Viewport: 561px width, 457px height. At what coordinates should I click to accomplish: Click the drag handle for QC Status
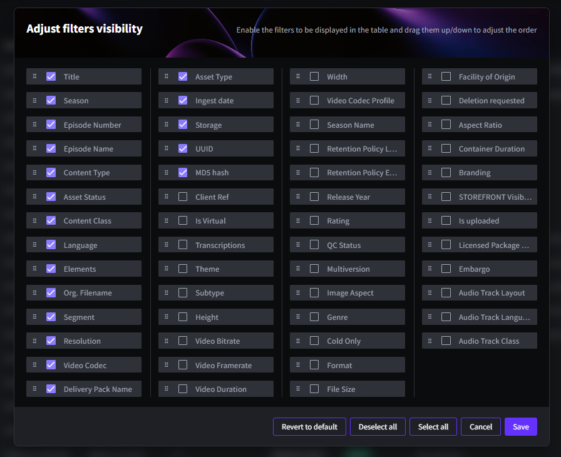coord(298,245)
